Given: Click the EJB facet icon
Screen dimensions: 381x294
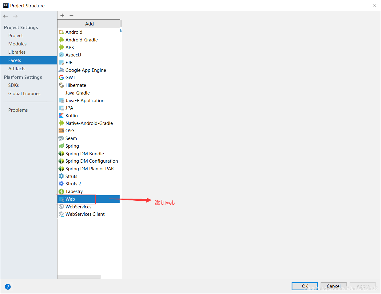Looking at the screenshot, I should [61, 63].
